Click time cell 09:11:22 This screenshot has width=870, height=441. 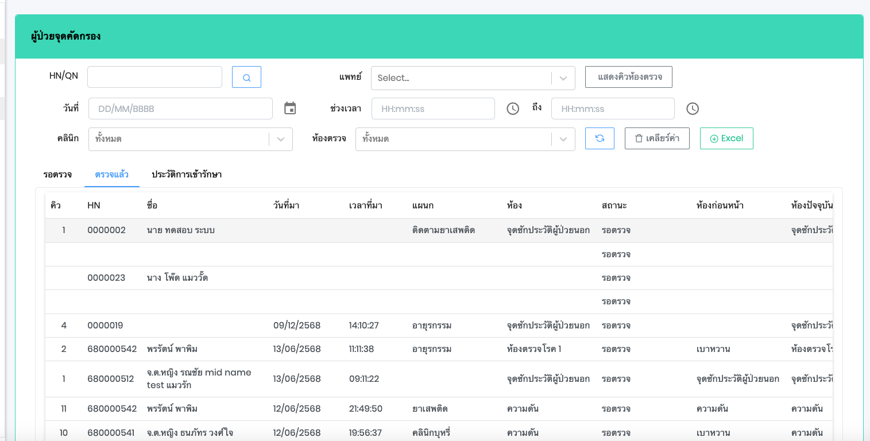pyautogui.click(x=364, y=379)
